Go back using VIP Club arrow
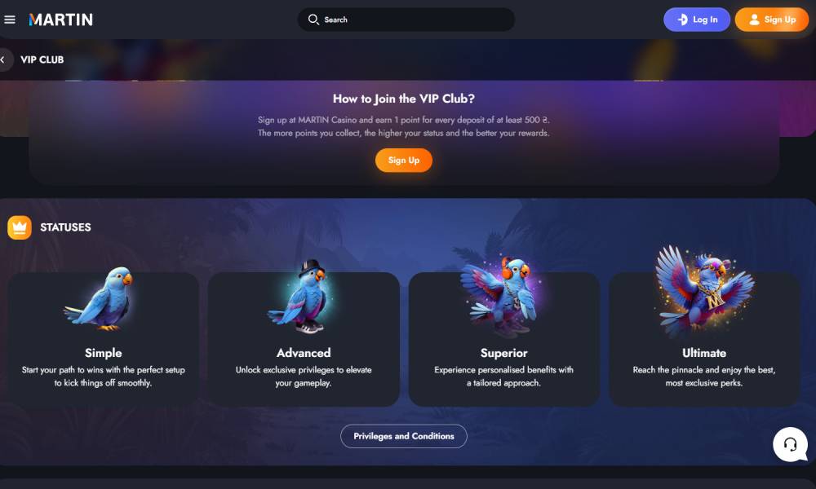Screen dimensions: 816x489 click(x=4, y=59)
